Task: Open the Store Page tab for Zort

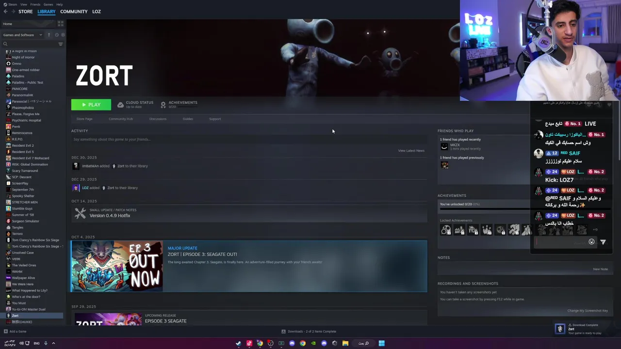Action: pos(84,119)
